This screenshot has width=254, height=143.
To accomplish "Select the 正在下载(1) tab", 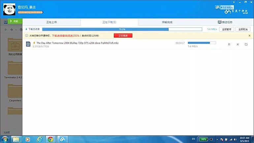I will click(x=109, y=22).
